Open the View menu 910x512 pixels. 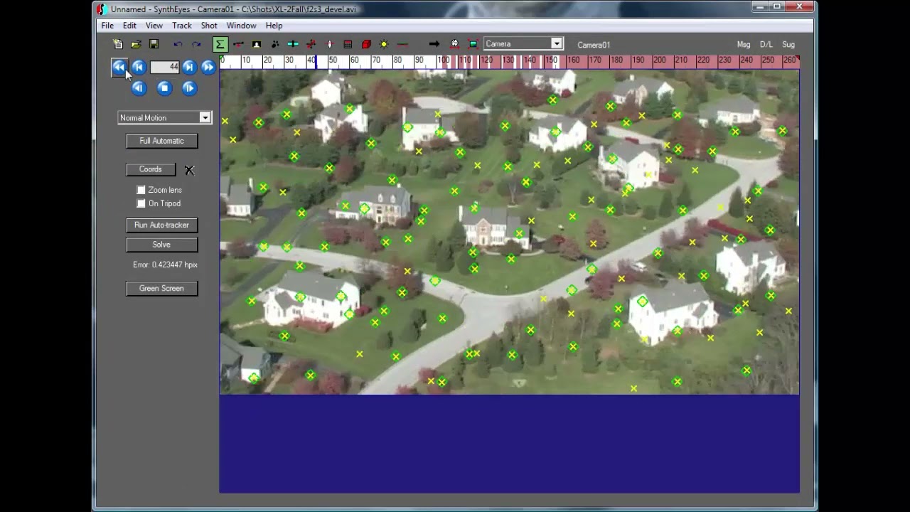(154, 26)
